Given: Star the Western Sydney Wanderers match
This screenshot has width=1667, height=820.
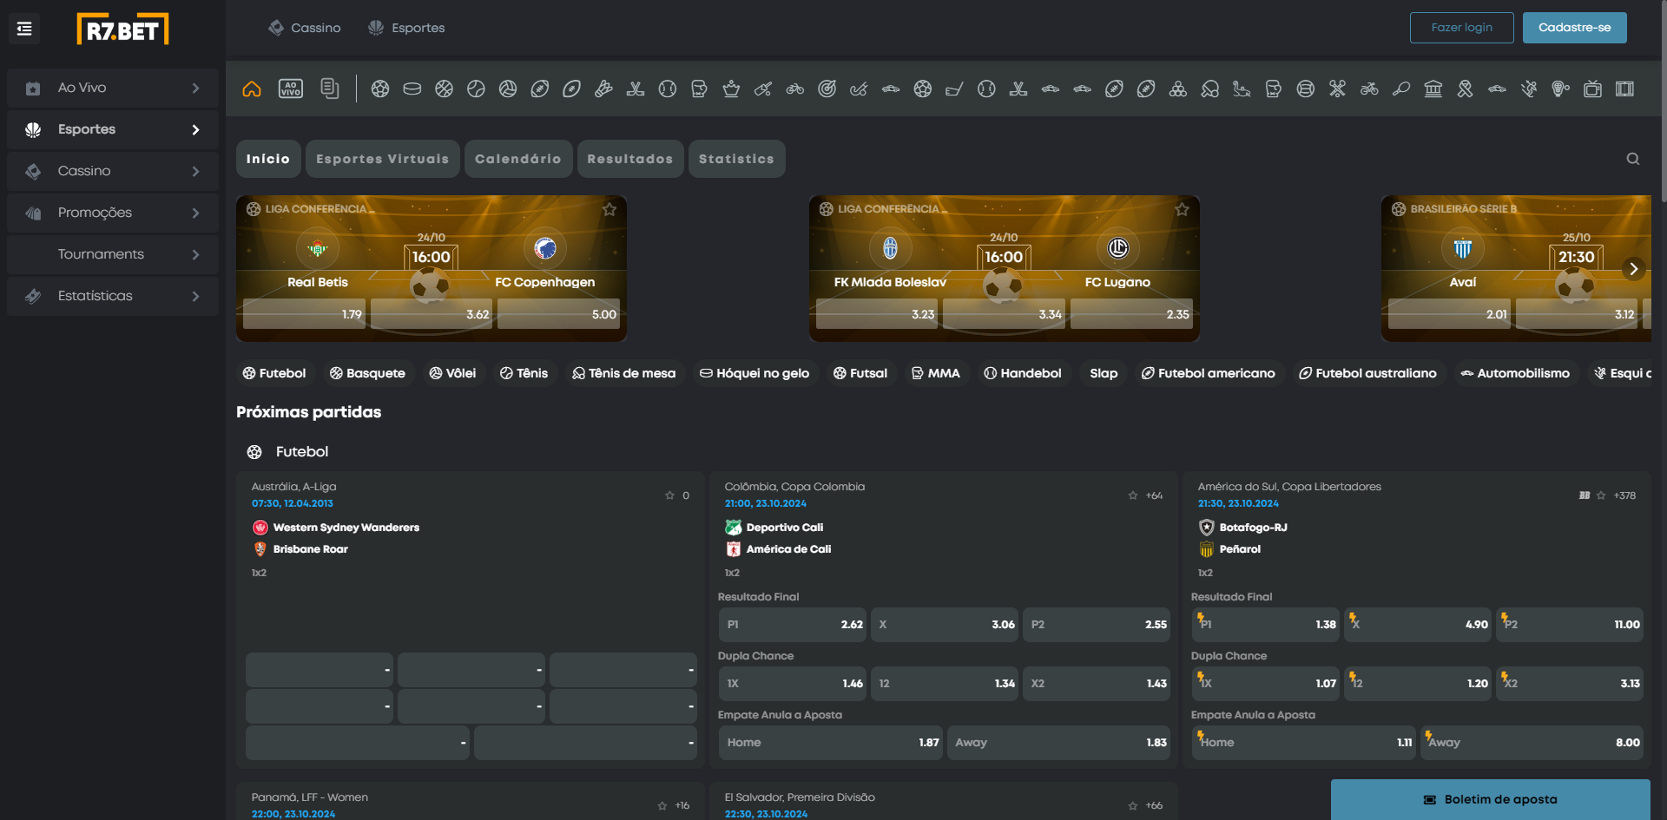Looking at the screenshot, I should coord(669,495).
